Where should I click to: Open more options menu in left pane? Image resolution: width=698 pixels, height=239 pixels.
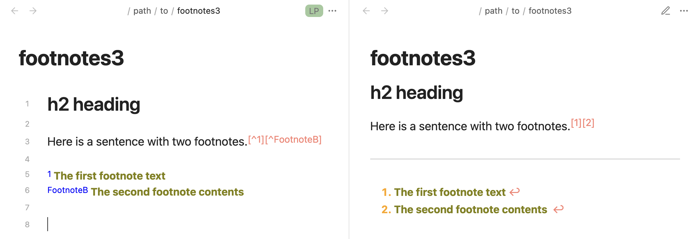coord(332,11)
